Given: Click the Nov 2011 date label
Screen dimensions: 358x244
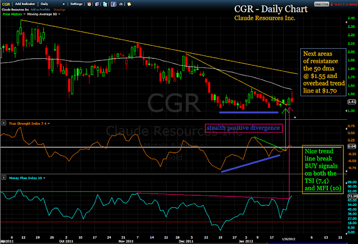Looking at the screenshot, I should click(x=126, y=241).
